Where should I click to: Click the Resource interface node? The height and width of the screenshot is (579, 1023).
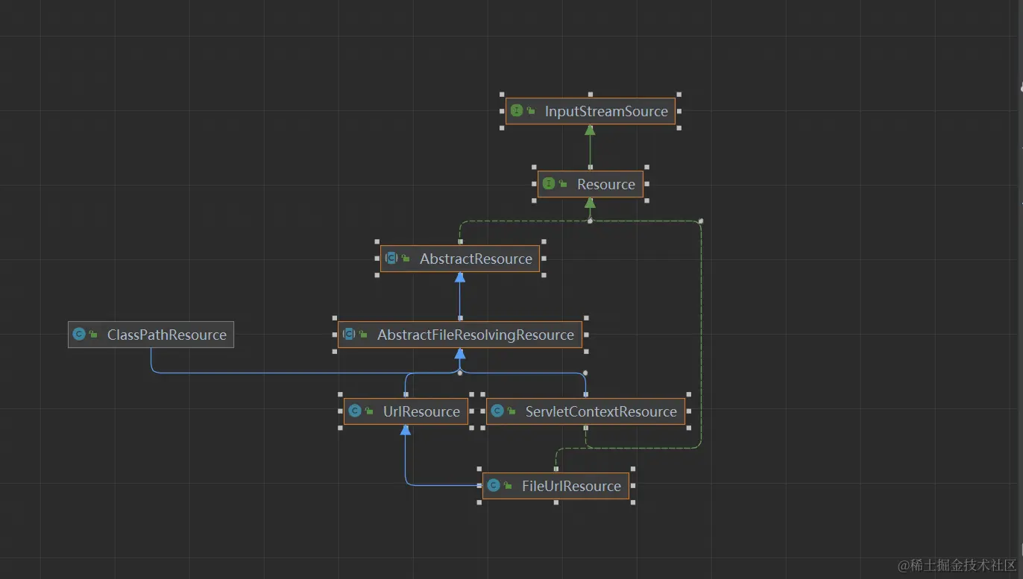590,184
